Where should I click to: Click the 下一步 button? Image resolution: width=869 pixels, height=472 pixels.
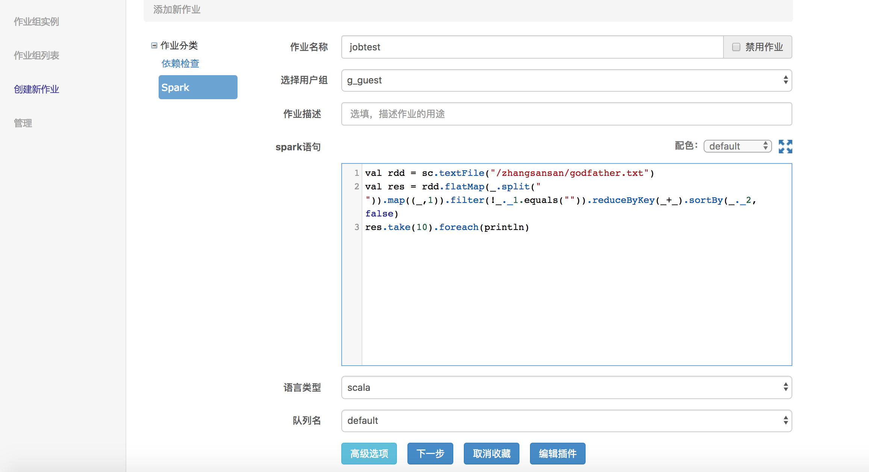tap(430, 454)
